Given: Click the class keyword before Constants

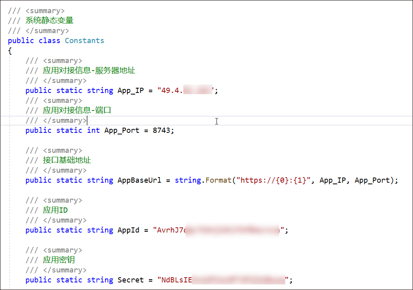Looking at the screenshot, I should [x=50, y=41].
